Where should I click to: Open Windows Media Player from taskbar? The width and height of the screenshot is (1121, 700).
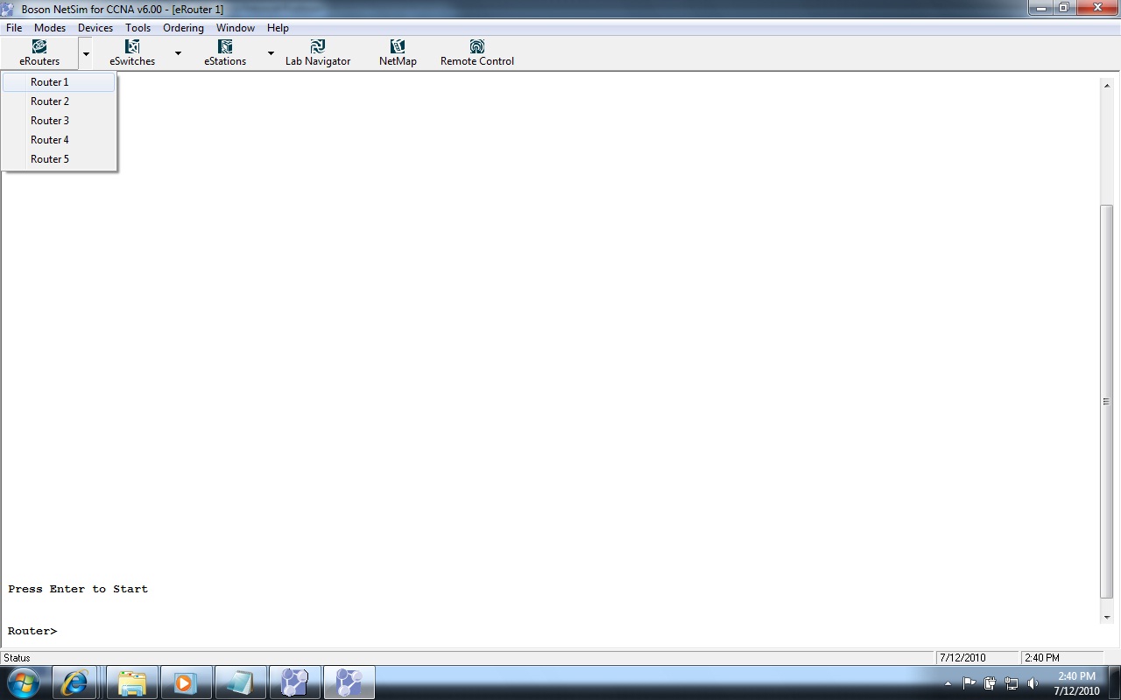point(185,682)
